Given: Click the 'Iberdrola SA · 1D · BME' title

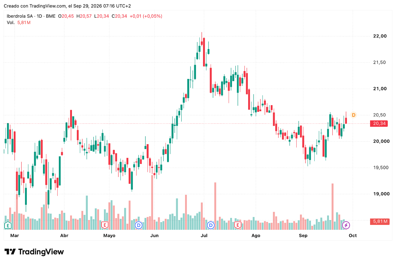Looking at the screenshot, I should tap(31, 16).
